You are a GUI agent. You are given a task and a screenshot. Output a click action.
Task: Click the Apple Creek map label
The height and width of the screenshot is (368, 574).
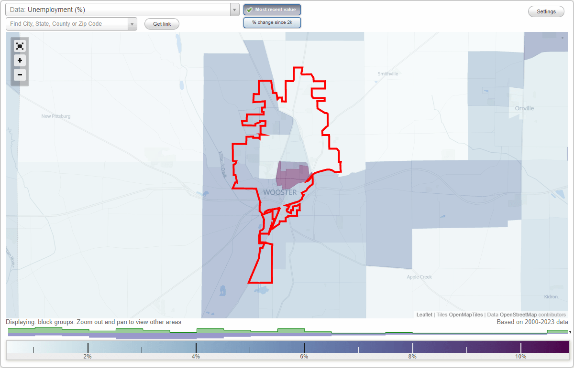point(419,277)
